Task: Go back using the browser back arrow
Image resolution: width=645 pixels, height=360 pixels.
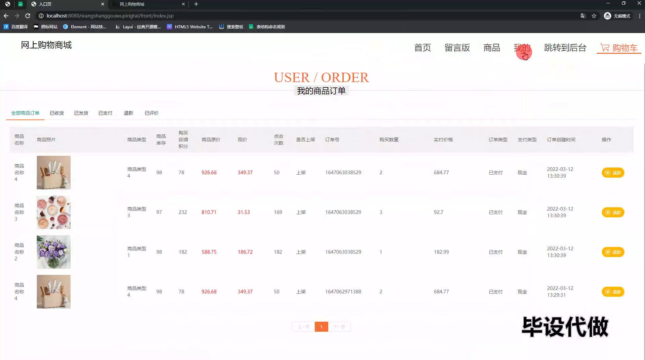Action: click(6, 16)
